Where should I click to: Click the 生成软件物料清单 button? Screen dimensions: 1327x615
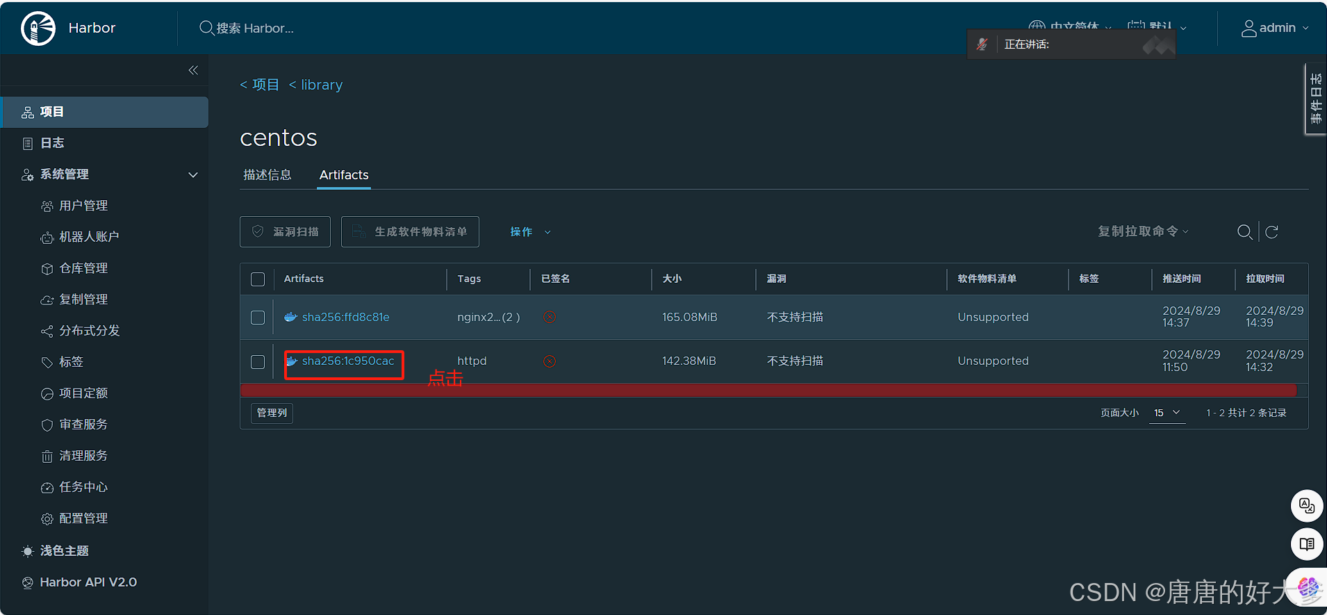410,232
